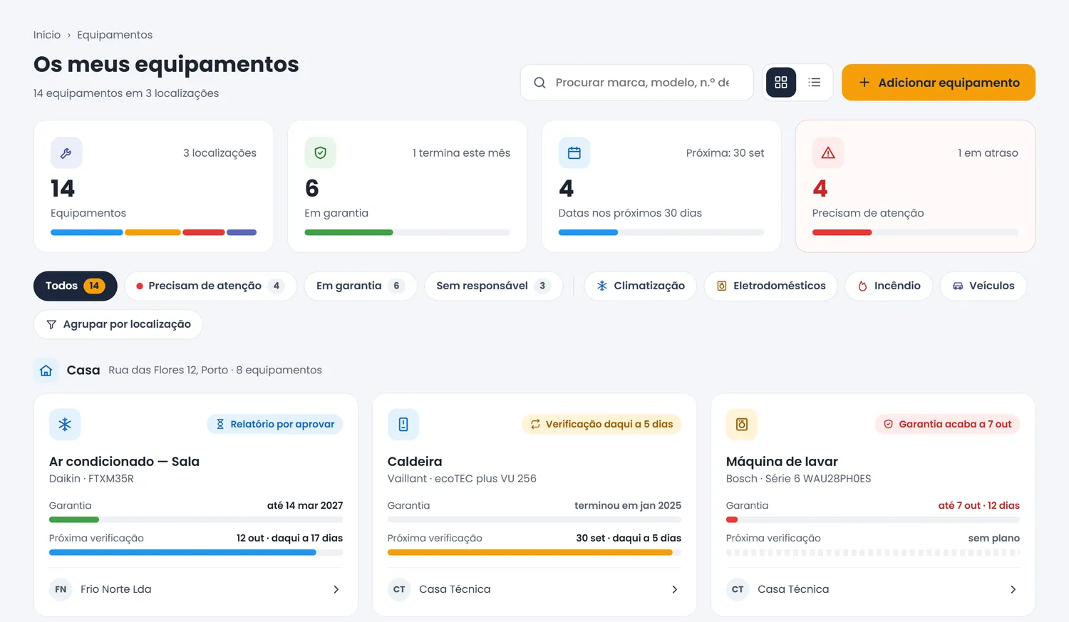Click the blue bar in upcoming dates card
Viewport: 1069px width, 622px height.
click(588, 232)
